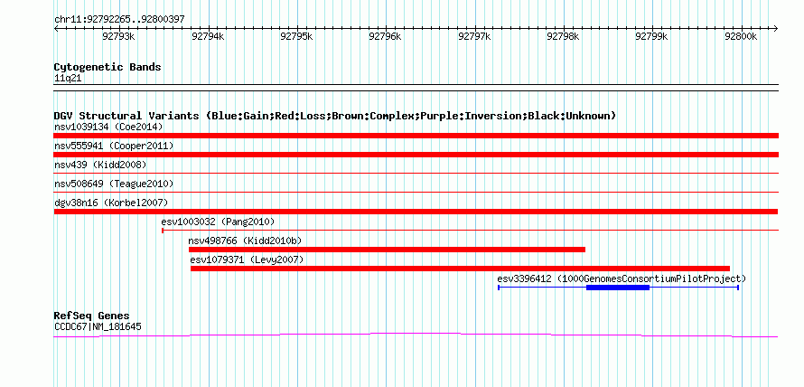Screen dimensions: 804x387
Task: Select the nsv508649 (Teague2010) thin red line
Action: pyautogui.click(x=416, y=193)
